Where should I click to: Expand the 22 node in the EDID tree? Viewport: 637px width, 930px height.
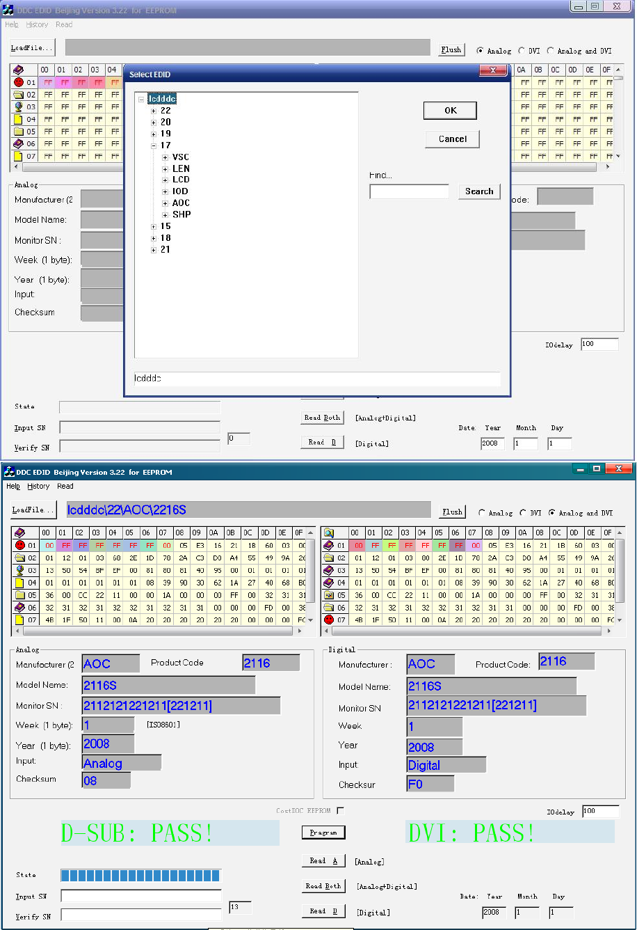(x=154, y=111)
